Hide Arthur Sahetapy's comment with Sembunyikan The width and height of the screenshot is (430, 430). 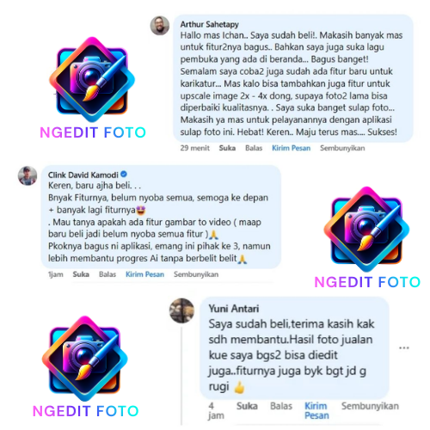342,148
